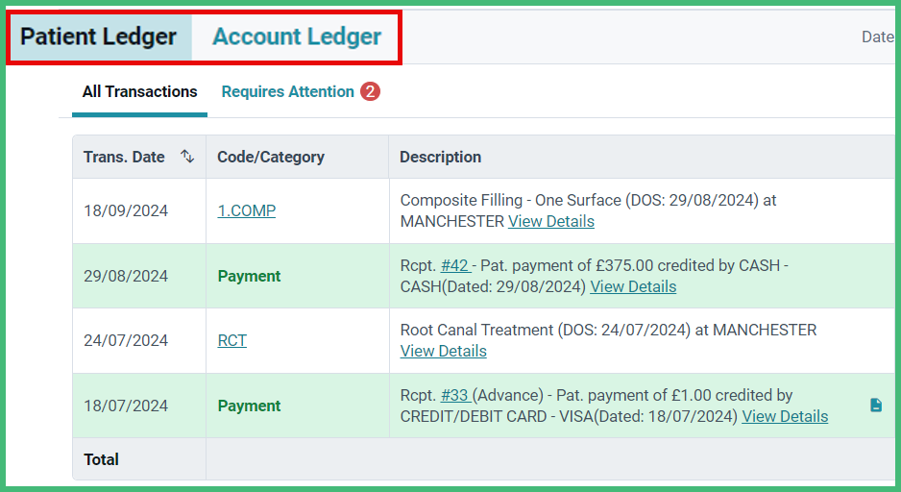Open receipt #42 link
Screen dimensions: 901x492
coord(455,265)
